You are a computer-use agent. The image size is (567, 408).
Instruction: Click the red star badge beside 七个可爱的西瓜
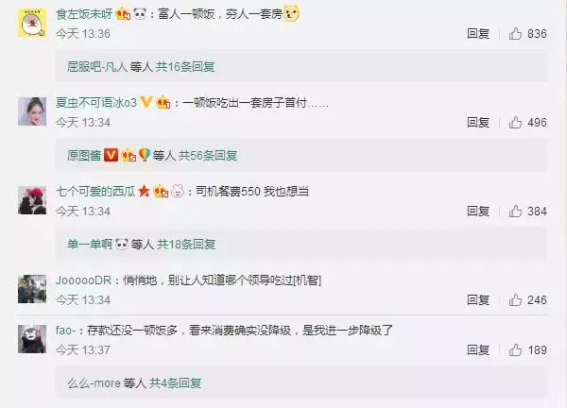point(144,191)
